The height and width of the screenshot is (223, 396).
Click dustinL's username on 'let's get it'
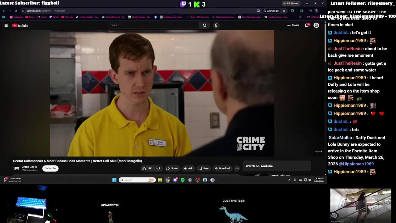point(341,33)
